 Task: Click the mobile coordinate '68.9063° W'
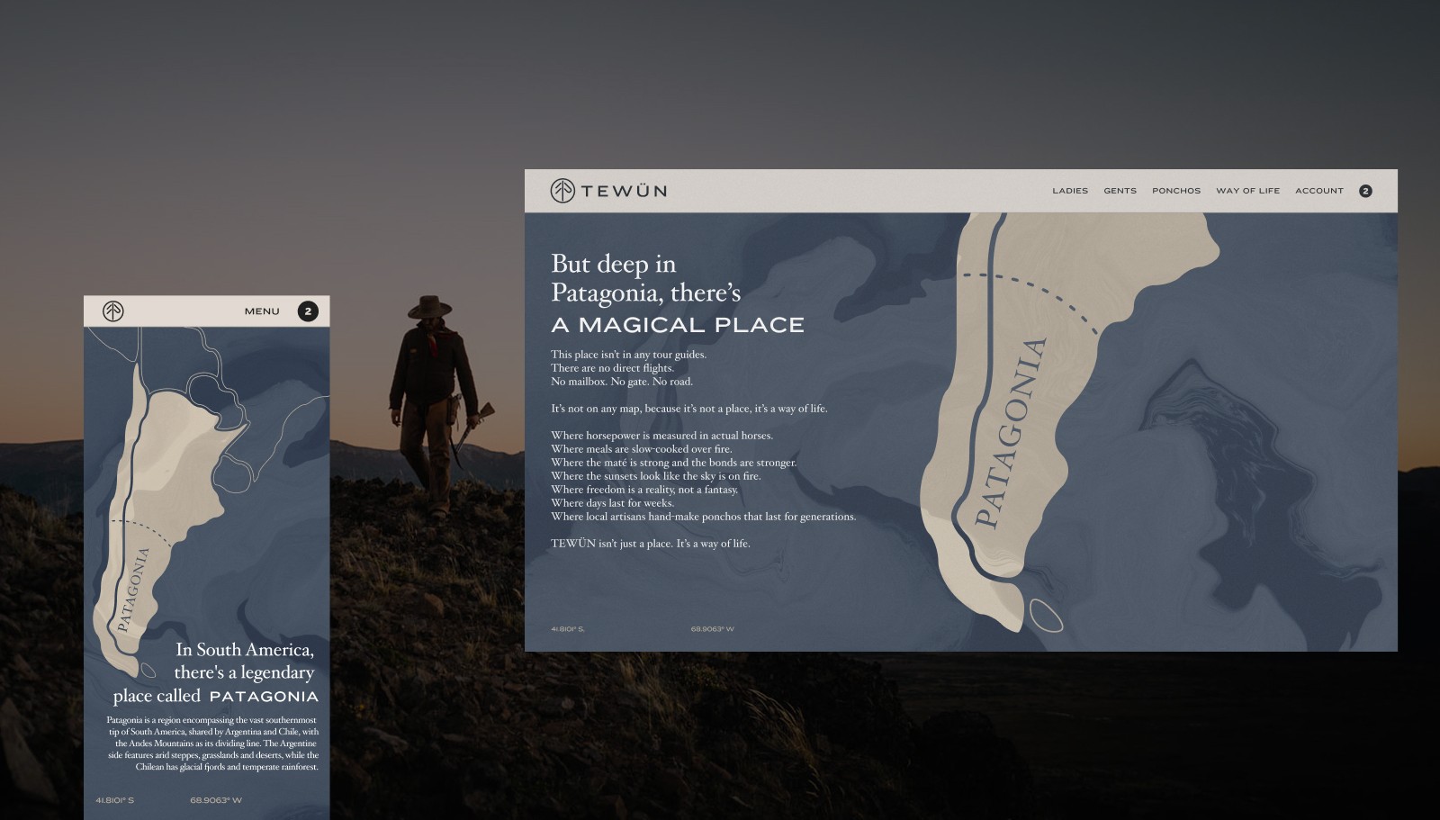[x=216, y=800]
